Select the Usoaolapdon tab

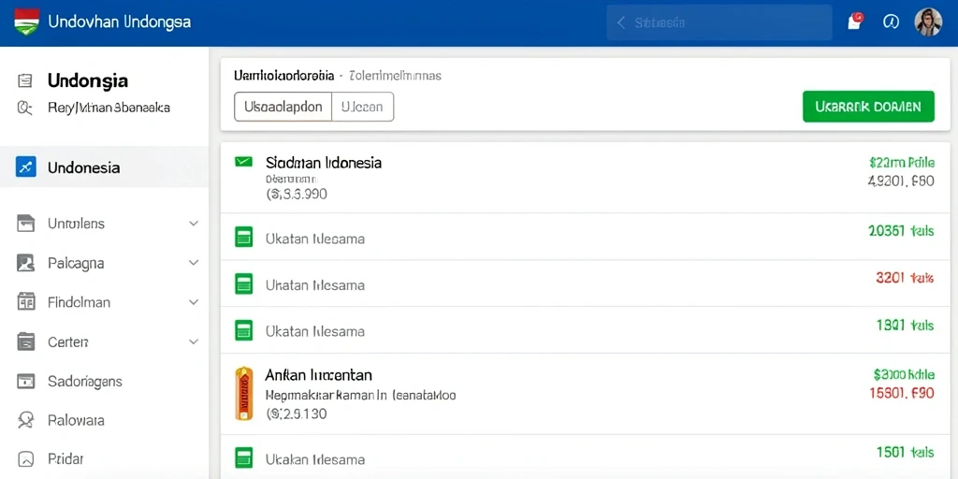tap(283, 107)
